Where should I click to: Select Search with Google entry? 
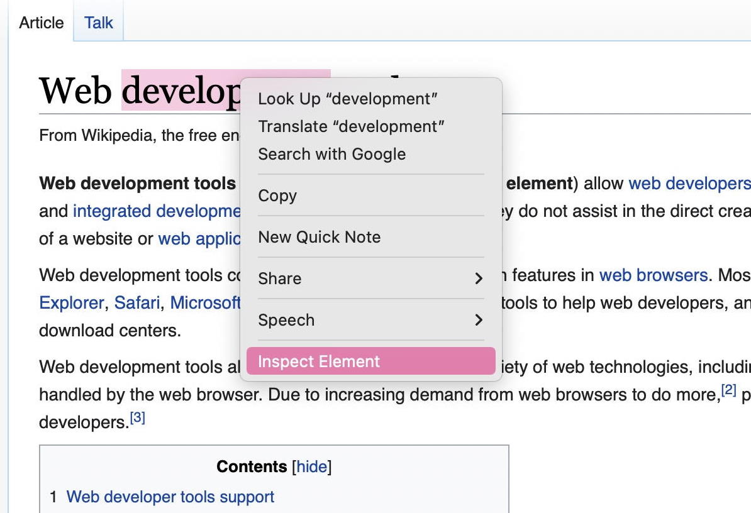pyautogui.click(x=370, y=154)
